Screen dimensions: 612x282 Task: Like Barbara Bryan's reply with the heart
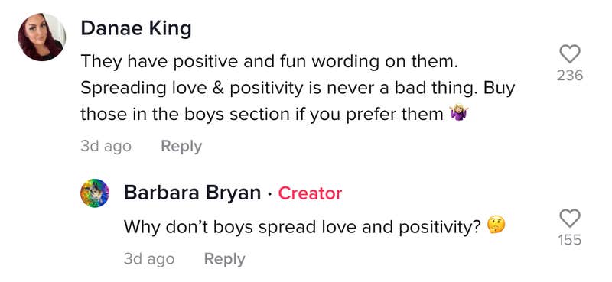[570, 218]
